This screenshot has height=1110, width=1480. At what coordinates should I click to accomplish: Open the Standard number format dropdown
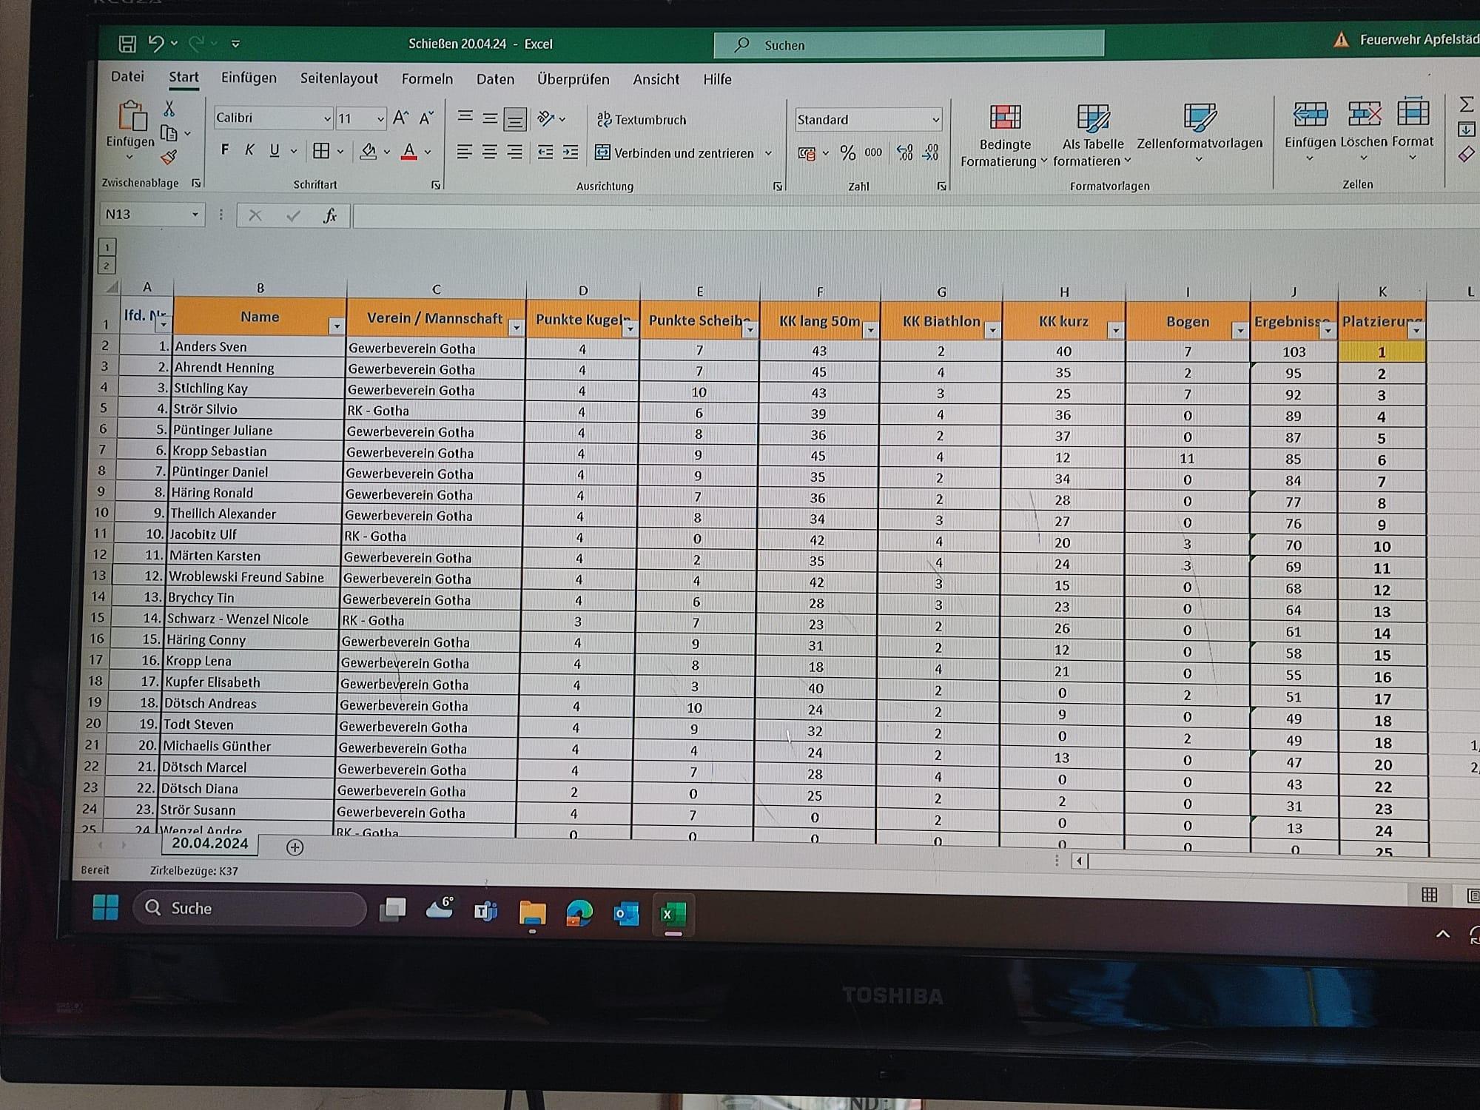coord(935,120)
